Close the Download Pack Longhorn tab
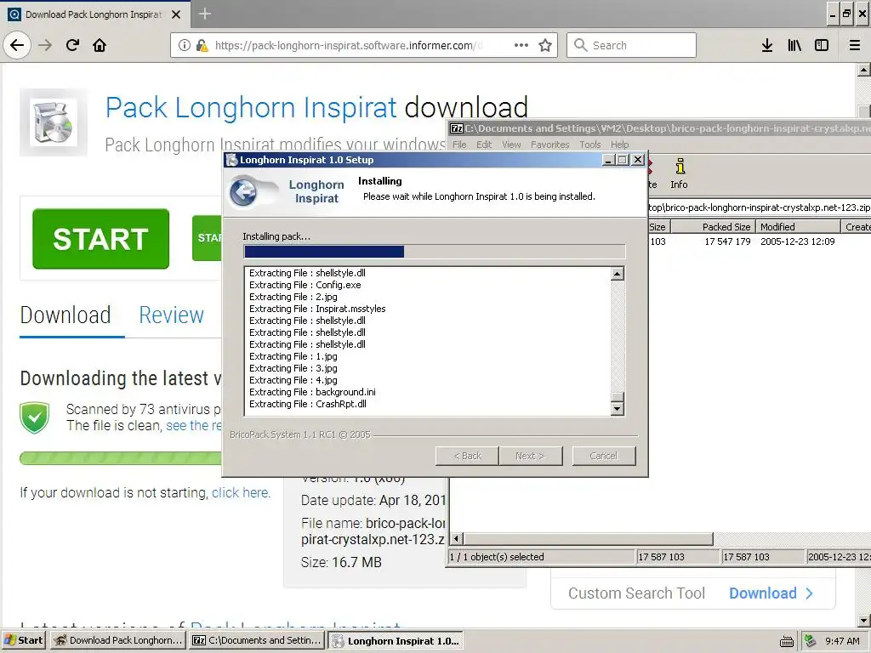 (176, 14)
